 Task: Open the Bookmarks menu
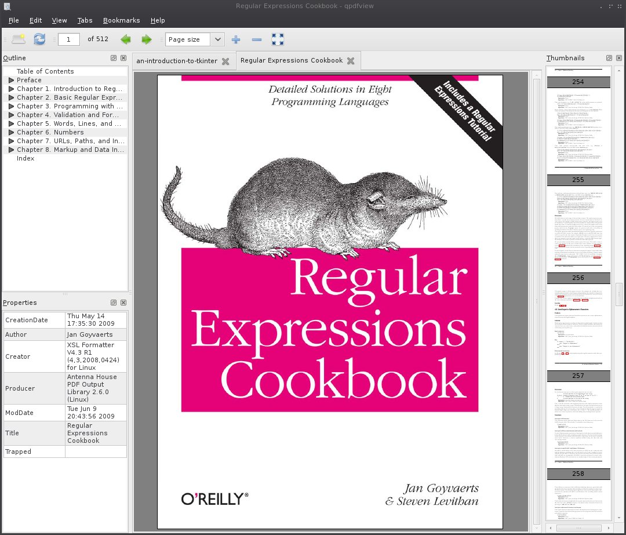click(x=121, y=20)
